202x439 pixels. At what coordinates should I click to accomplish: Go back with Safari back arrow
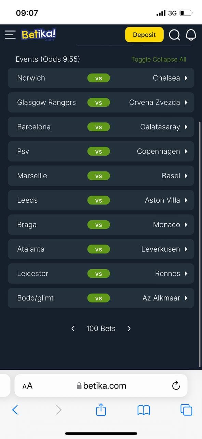click(x=15, y=410)
